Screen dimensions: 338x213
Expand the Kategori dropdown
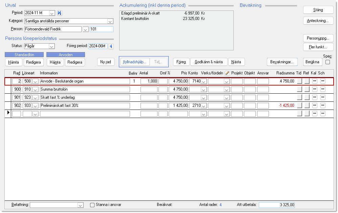110,21
